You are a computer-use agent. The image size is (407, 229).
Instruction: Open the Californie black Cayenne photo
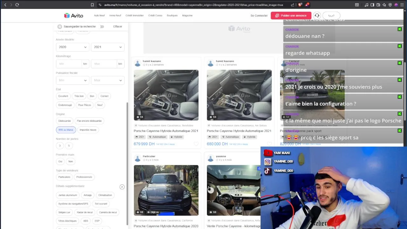coord(166,190)
